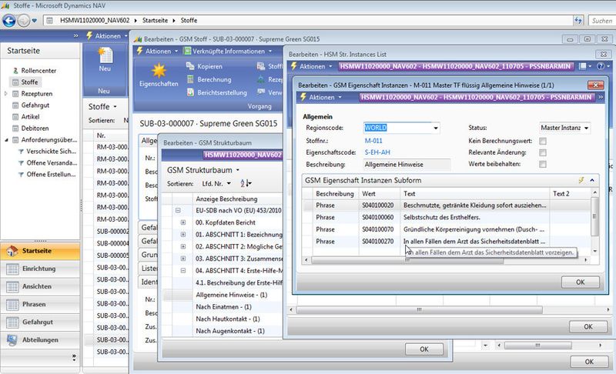The width and height of the screenshot is (616, 374).
Task: Open the Gefahrgut navigation button
Action: tap(40, 322)
